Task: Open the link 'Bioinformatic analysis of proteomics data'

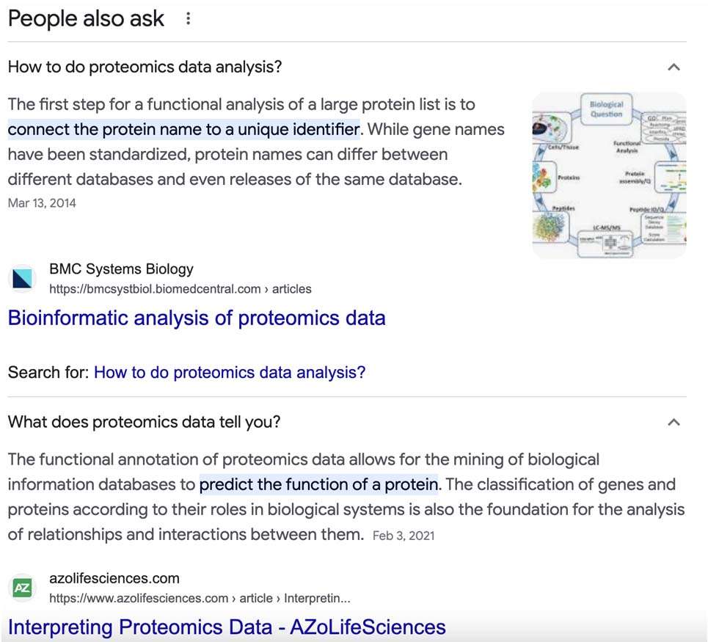Action: click(x=196, y=318)
